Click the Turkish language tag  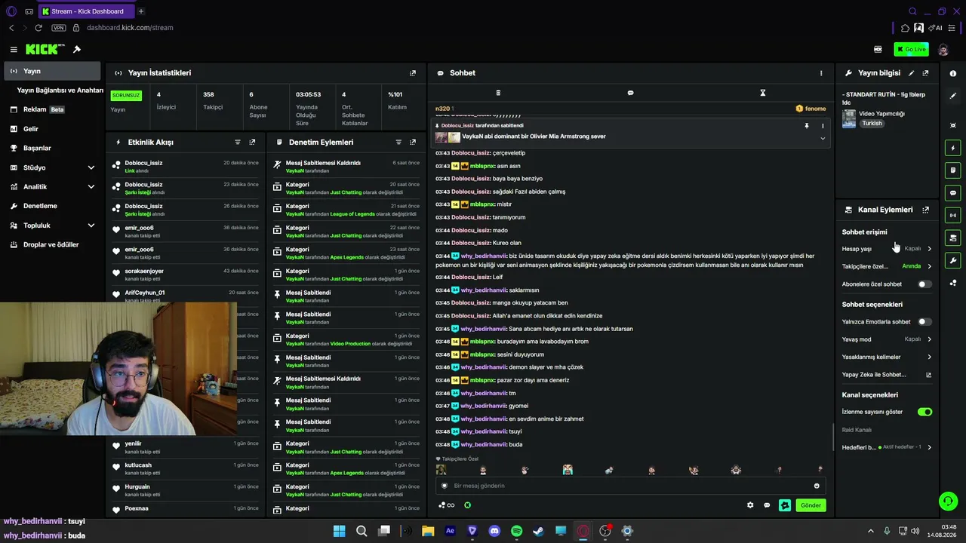pos(872,124)
